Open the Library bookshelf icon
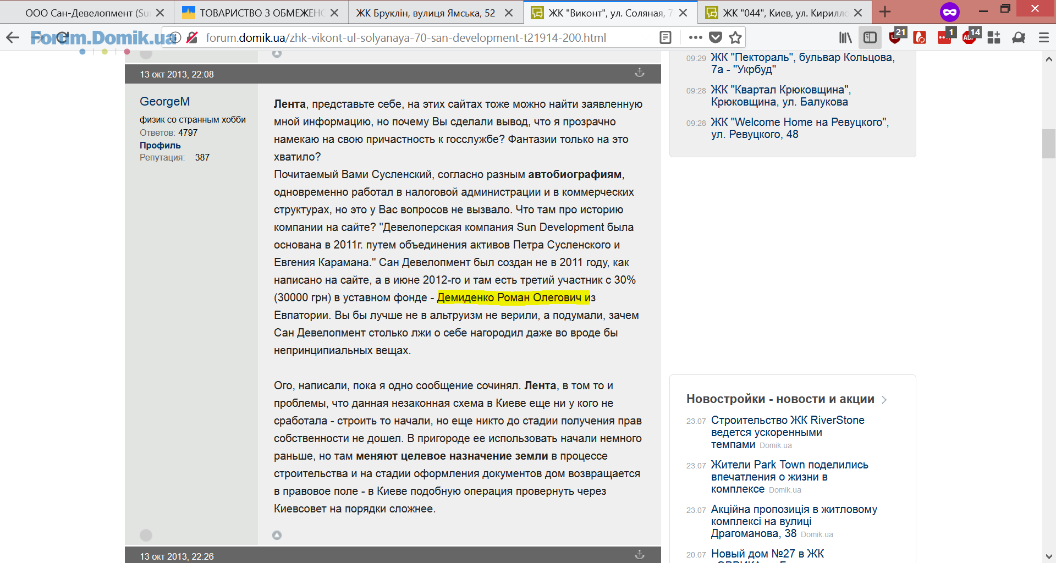 [x=845, y=37]
